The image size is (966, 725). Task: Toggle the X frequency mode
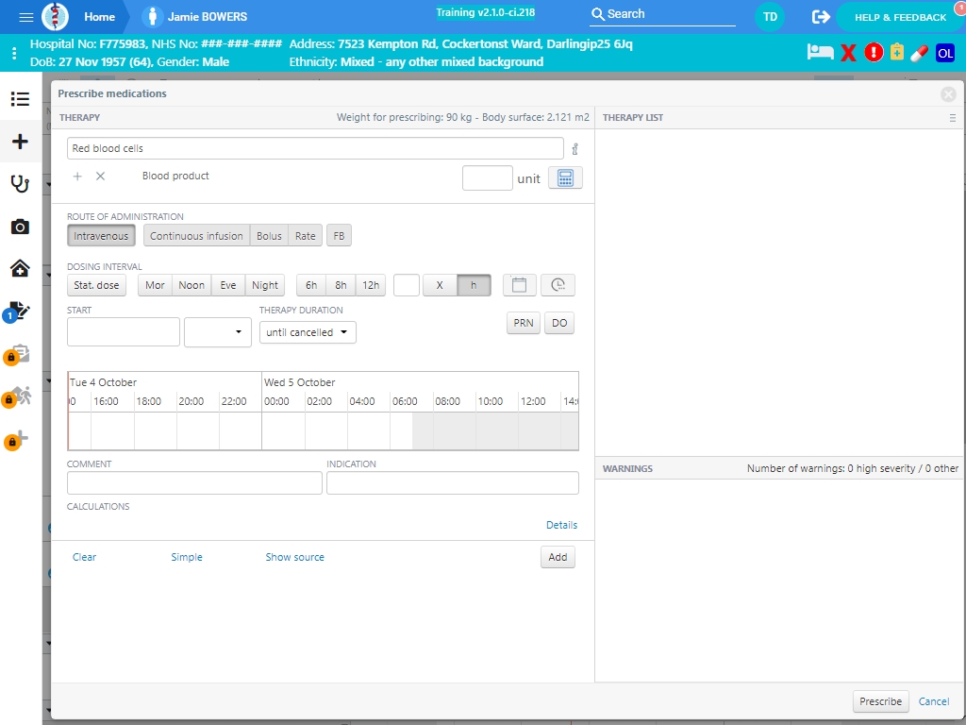pos(440,285)
